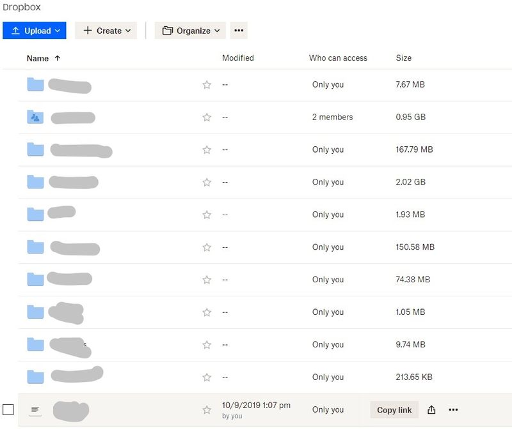Open the Upload dropdown
Image resolution: width=512 pixels, height=433 pixels.
[35, 31]
